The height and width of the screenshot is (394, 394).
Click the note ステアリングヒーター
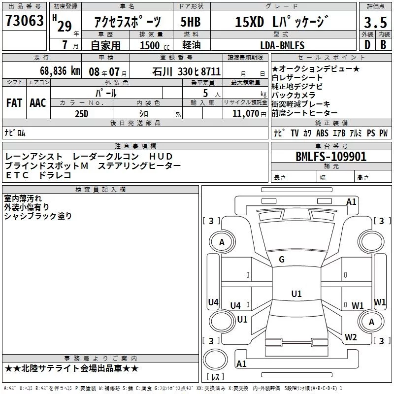point(139,166)
